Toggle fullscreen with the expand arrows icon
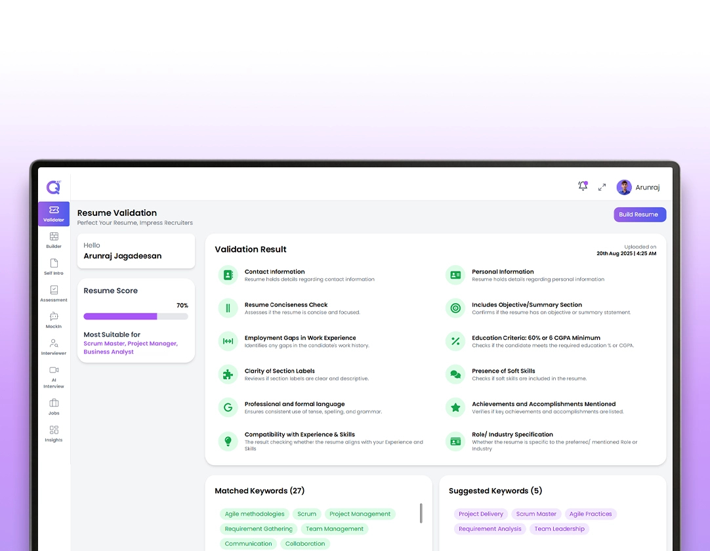This screenshot has width=710, height=551. (602, 187)
